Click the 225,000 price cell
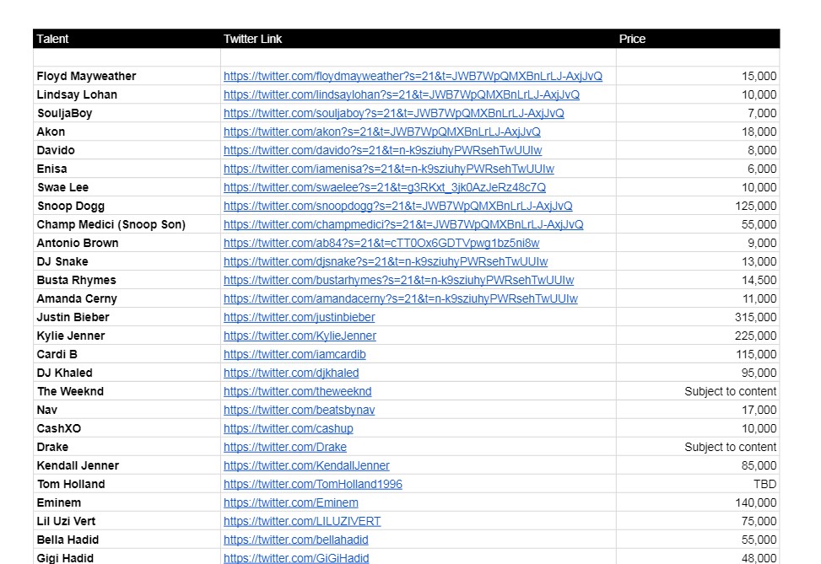 [x=698, y=336]
